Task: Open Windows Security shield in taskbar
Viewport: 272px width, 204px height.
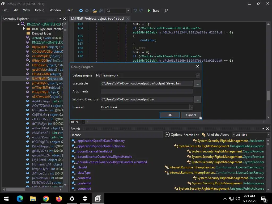Action: 85,198
